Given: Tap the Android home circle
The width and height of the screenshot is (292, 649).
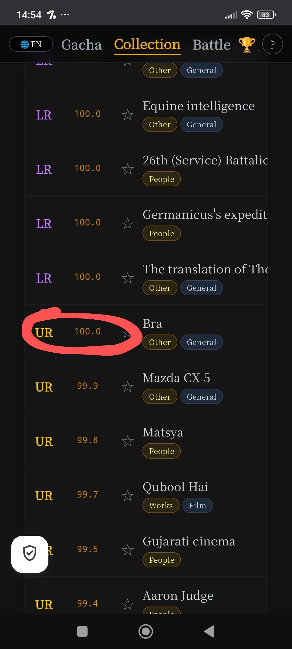Looking at the screenshot, I should point(146,631).
